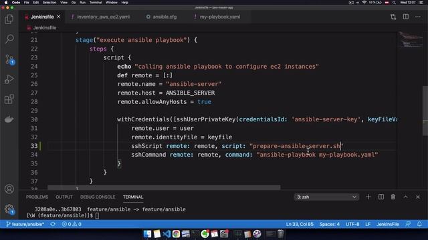Viewport: 428px width, 240px height.
Task: Maximize the panel with the up chevron
Action: pos(406,197)
